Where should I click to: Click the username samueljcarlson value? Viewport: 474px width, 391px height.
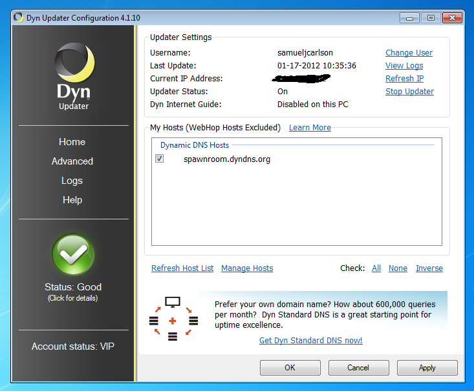[305, 52]
